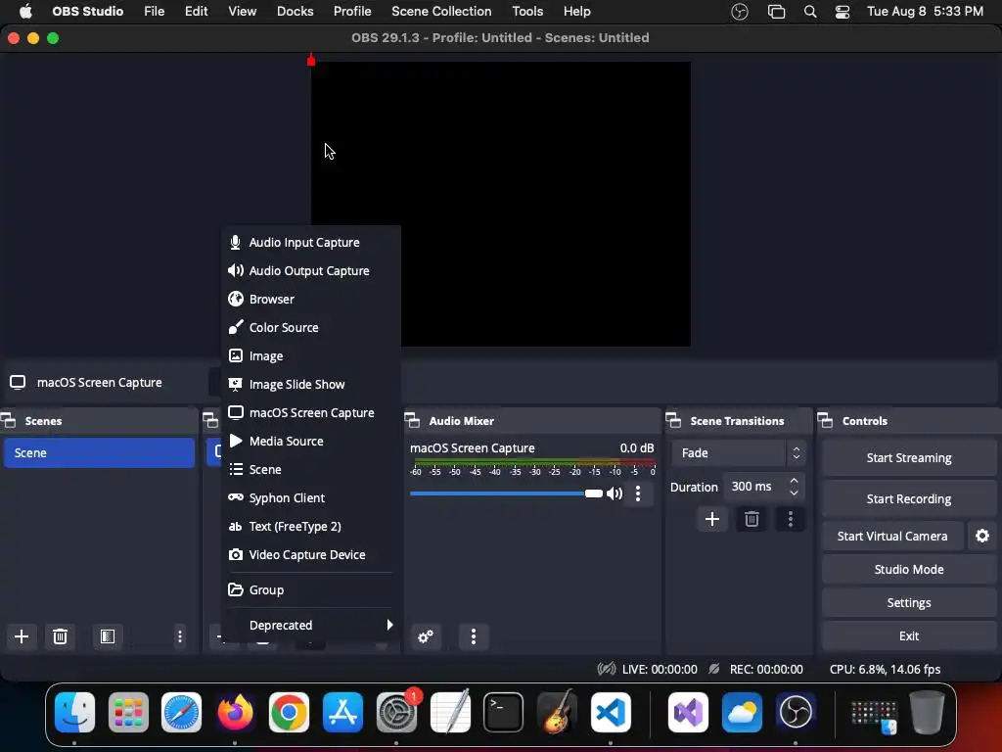Viewport: 1002px width, 752px height.
Task: Launch Firefox from the dock
Action: coord(235,712)
